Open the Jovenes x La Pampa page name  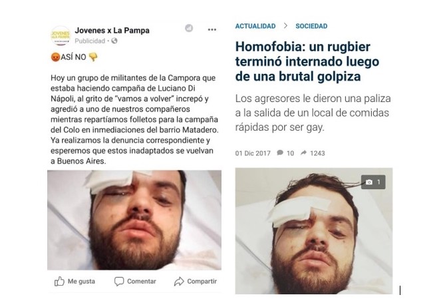[x=112, y=31]
